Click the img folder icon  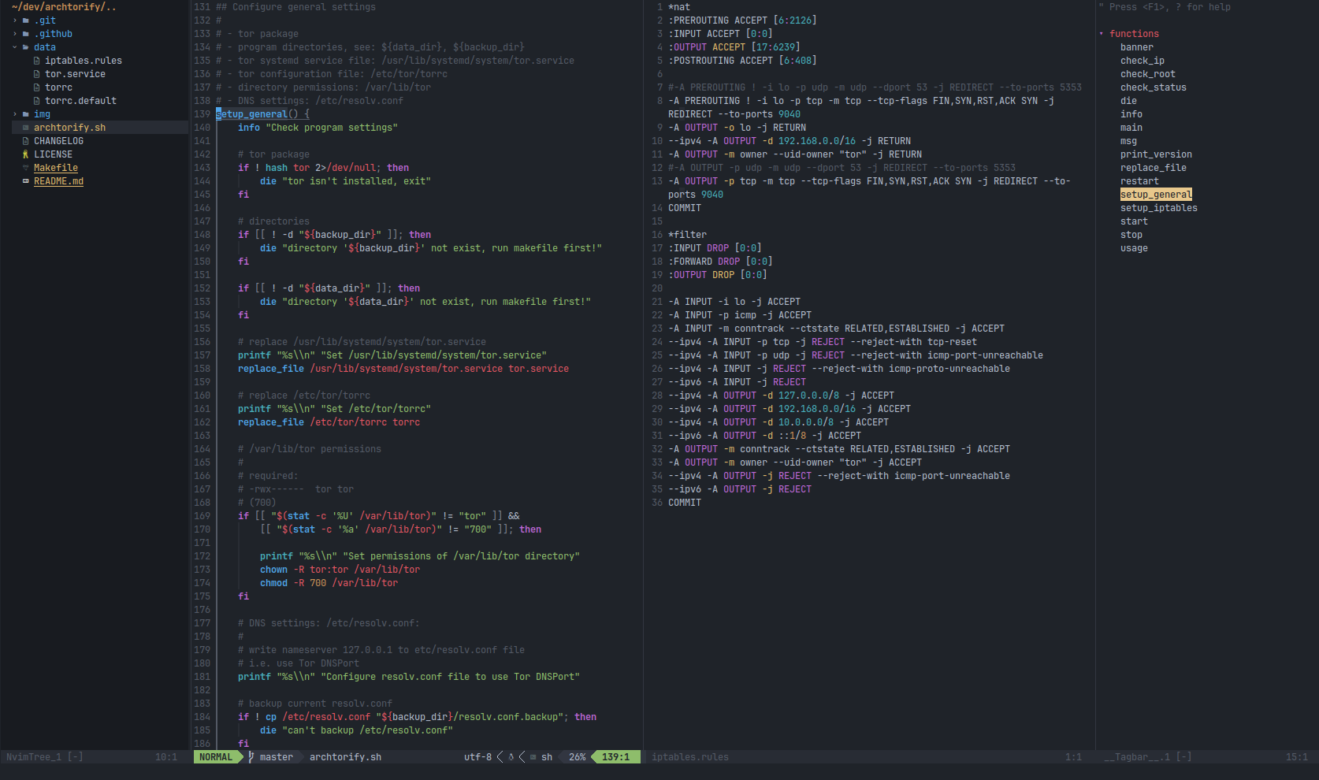pyautogui.click(x=26, y=114)
